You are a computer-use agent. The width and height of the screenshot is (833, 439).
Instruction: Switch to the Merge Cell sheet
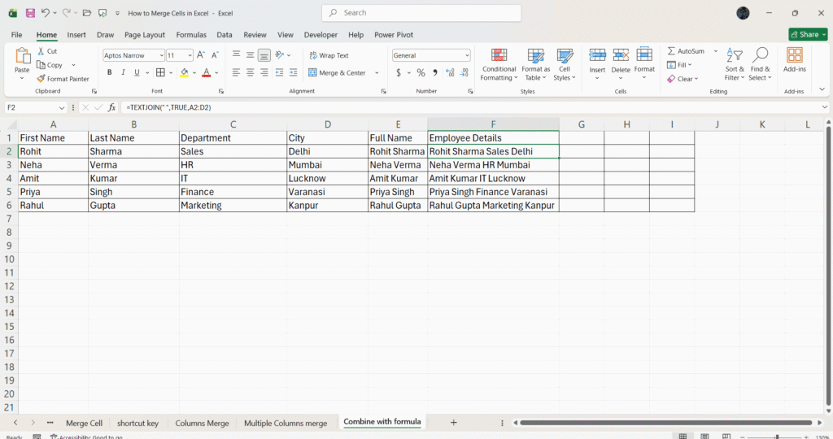(x=84, y=423)
